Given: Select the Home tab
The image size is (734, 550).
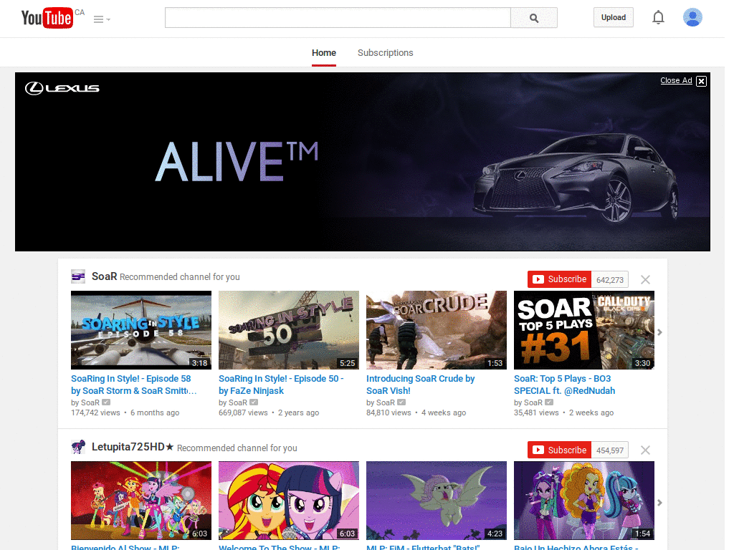Looking at the screenshot, I should pos(324,53).
